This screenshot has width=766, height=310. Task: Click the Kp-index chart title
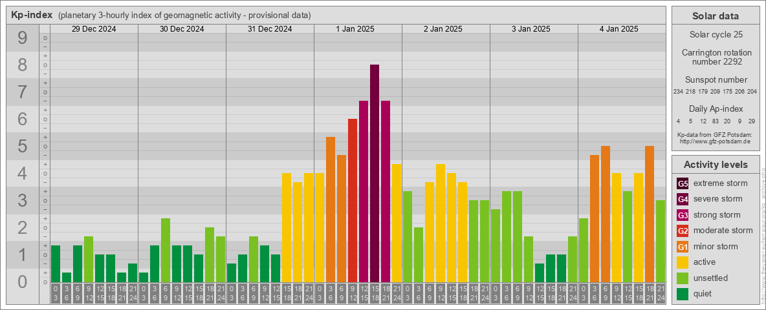click(x=32, y=15)
